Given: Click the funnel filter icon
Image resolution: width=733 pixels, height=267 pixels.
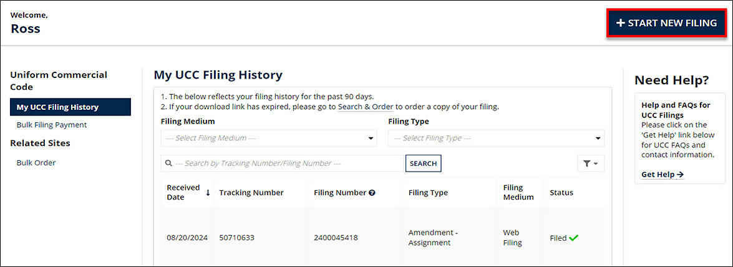Looking at the screenshot, I should [586, 163].
